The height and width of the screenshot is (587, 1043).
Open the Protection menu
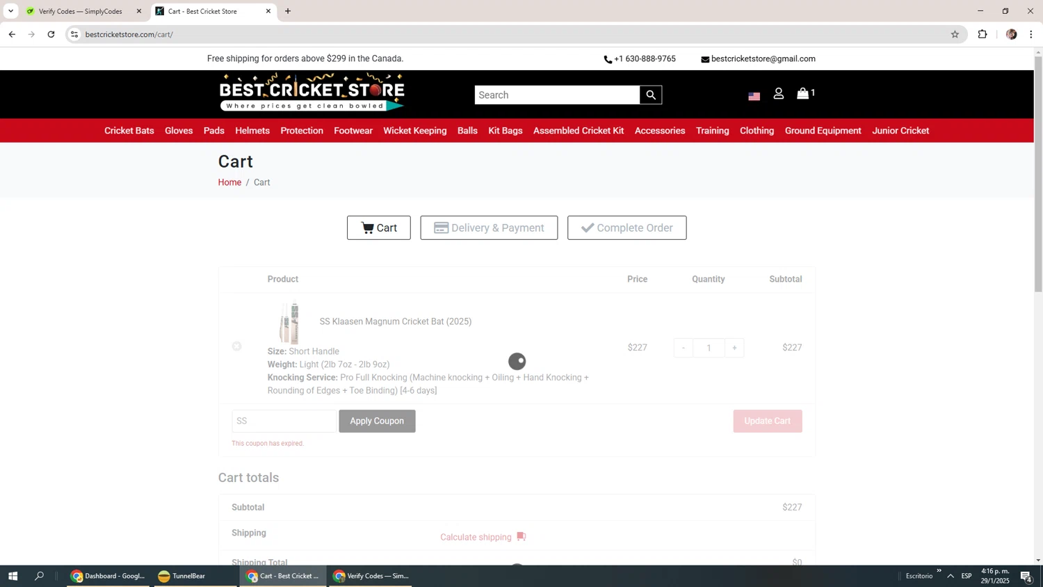302,131
